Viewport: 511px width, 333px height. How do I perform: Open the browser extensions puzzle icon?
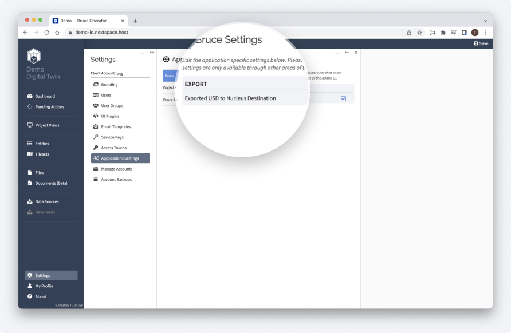pyautogui.click(x=443, y=33)
